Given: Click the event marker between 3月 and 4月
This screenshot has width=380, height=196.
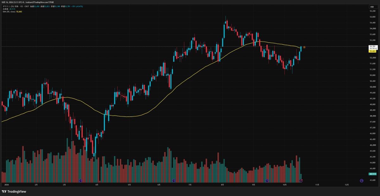Looking at the screenshot, I should tap(80, 180).
